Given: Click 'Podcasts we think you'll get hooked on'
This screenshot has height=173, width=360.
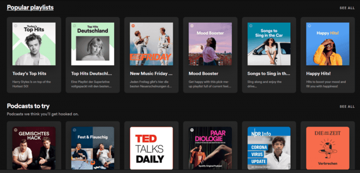Looking at the screenshot, I should click(x=43, y=114).
